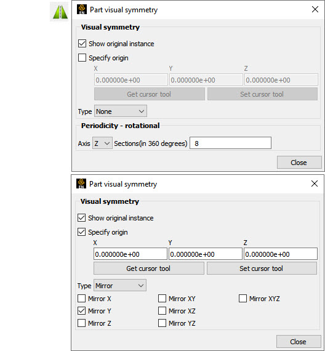
Task: Click disabled Set cursor tool in upper dialog
Action: (262, 94)
